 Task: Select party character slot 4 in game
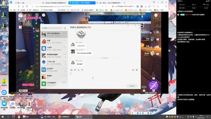[153, 54]
